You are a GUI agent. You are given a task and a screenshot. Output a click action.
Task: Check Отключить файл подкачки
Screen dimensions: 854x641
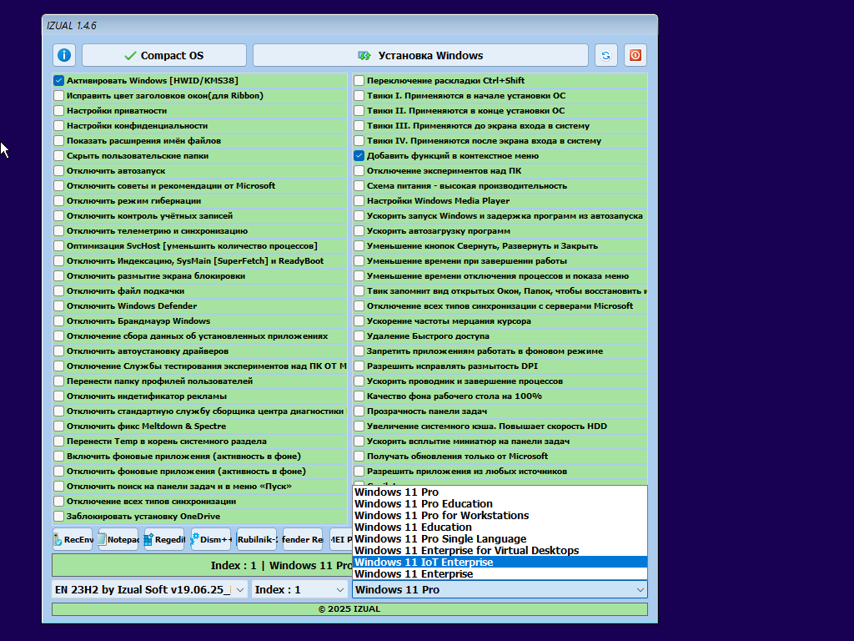pyautogui.click(x=59, y=291)
